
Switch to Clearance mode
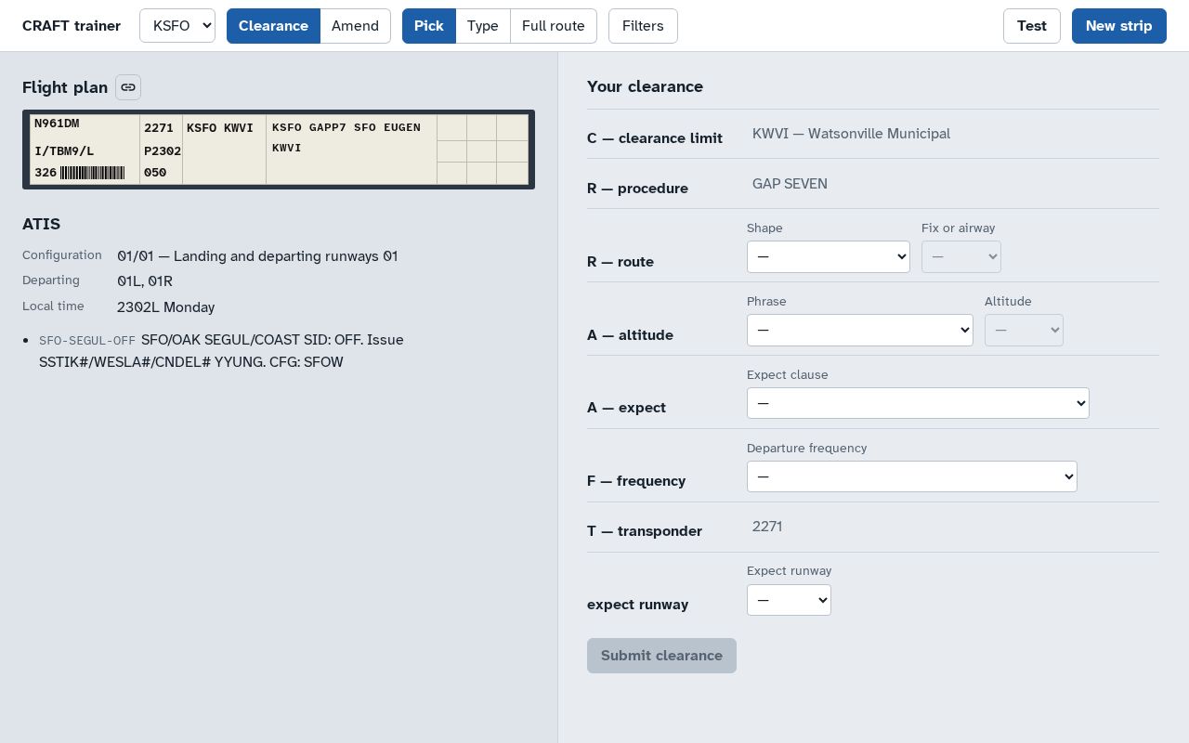[x=273, y=26]
